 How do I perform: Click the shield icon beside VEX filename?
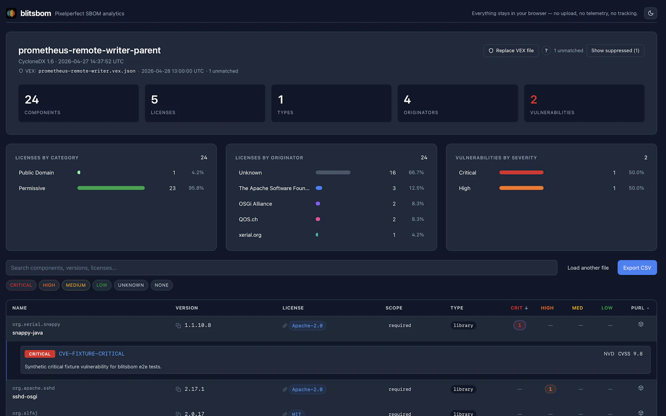(21, 71)
